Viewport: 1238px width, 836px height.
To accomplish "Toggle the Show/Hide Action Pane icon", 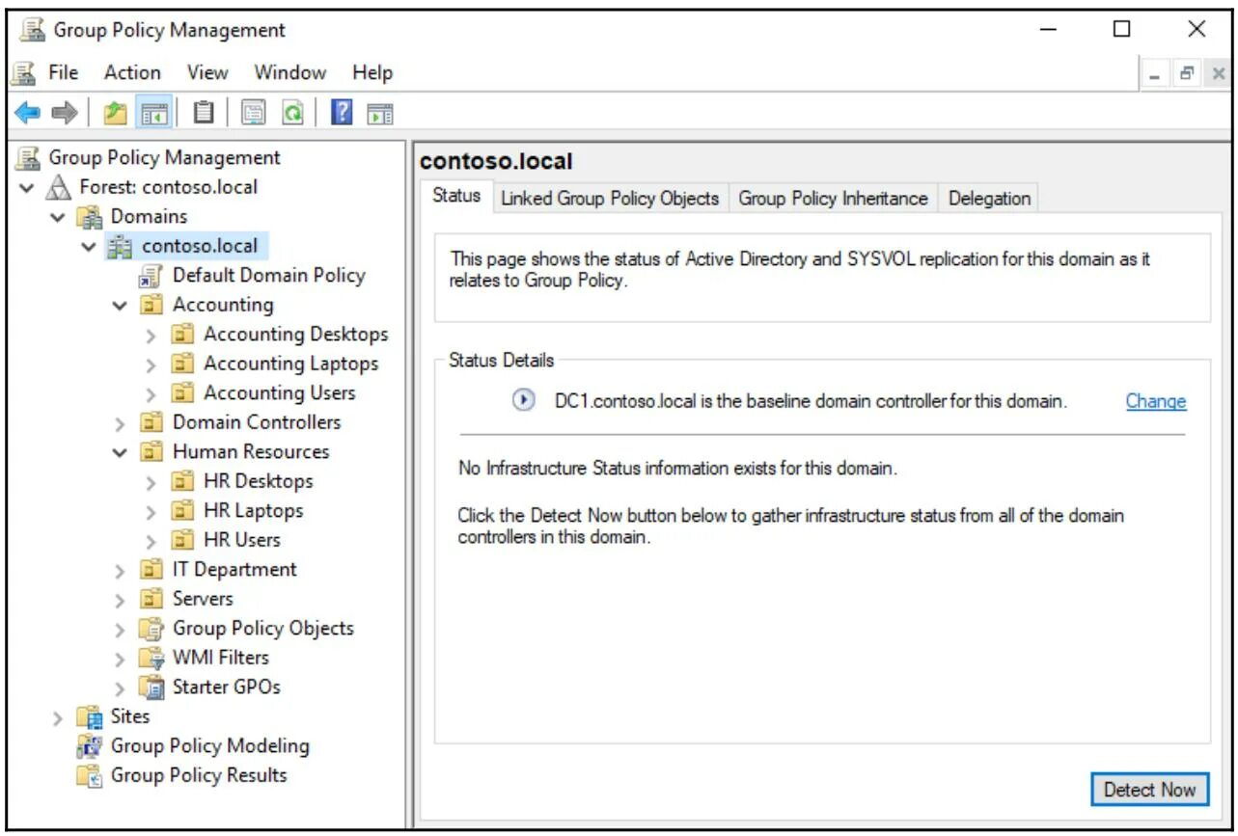I will tap(379, 113).
